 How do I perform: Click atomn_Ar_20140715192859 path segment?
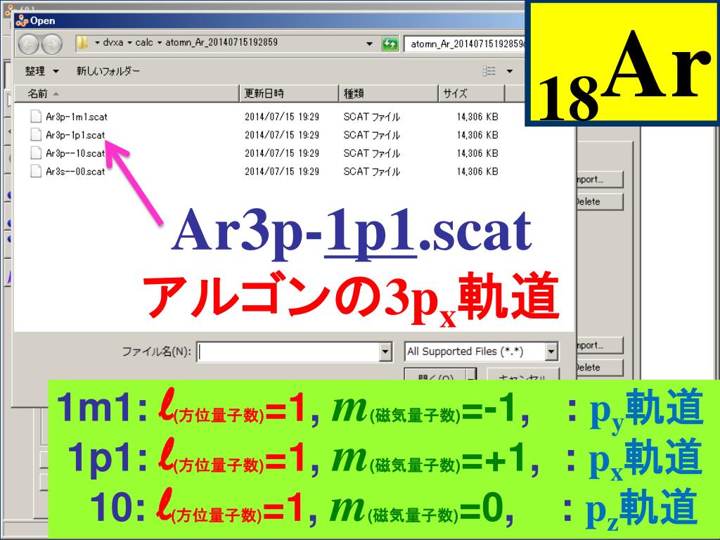(221, 43)
